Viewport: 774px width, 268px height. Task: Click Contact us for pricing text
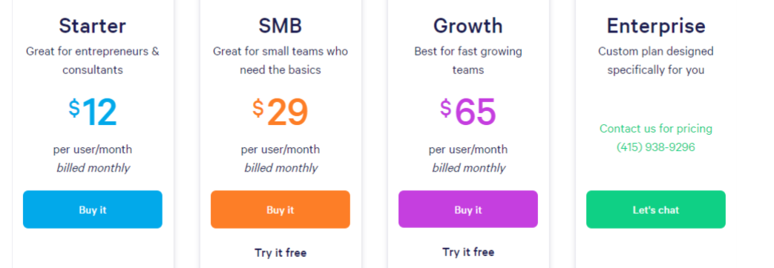[x=655, y=129]
